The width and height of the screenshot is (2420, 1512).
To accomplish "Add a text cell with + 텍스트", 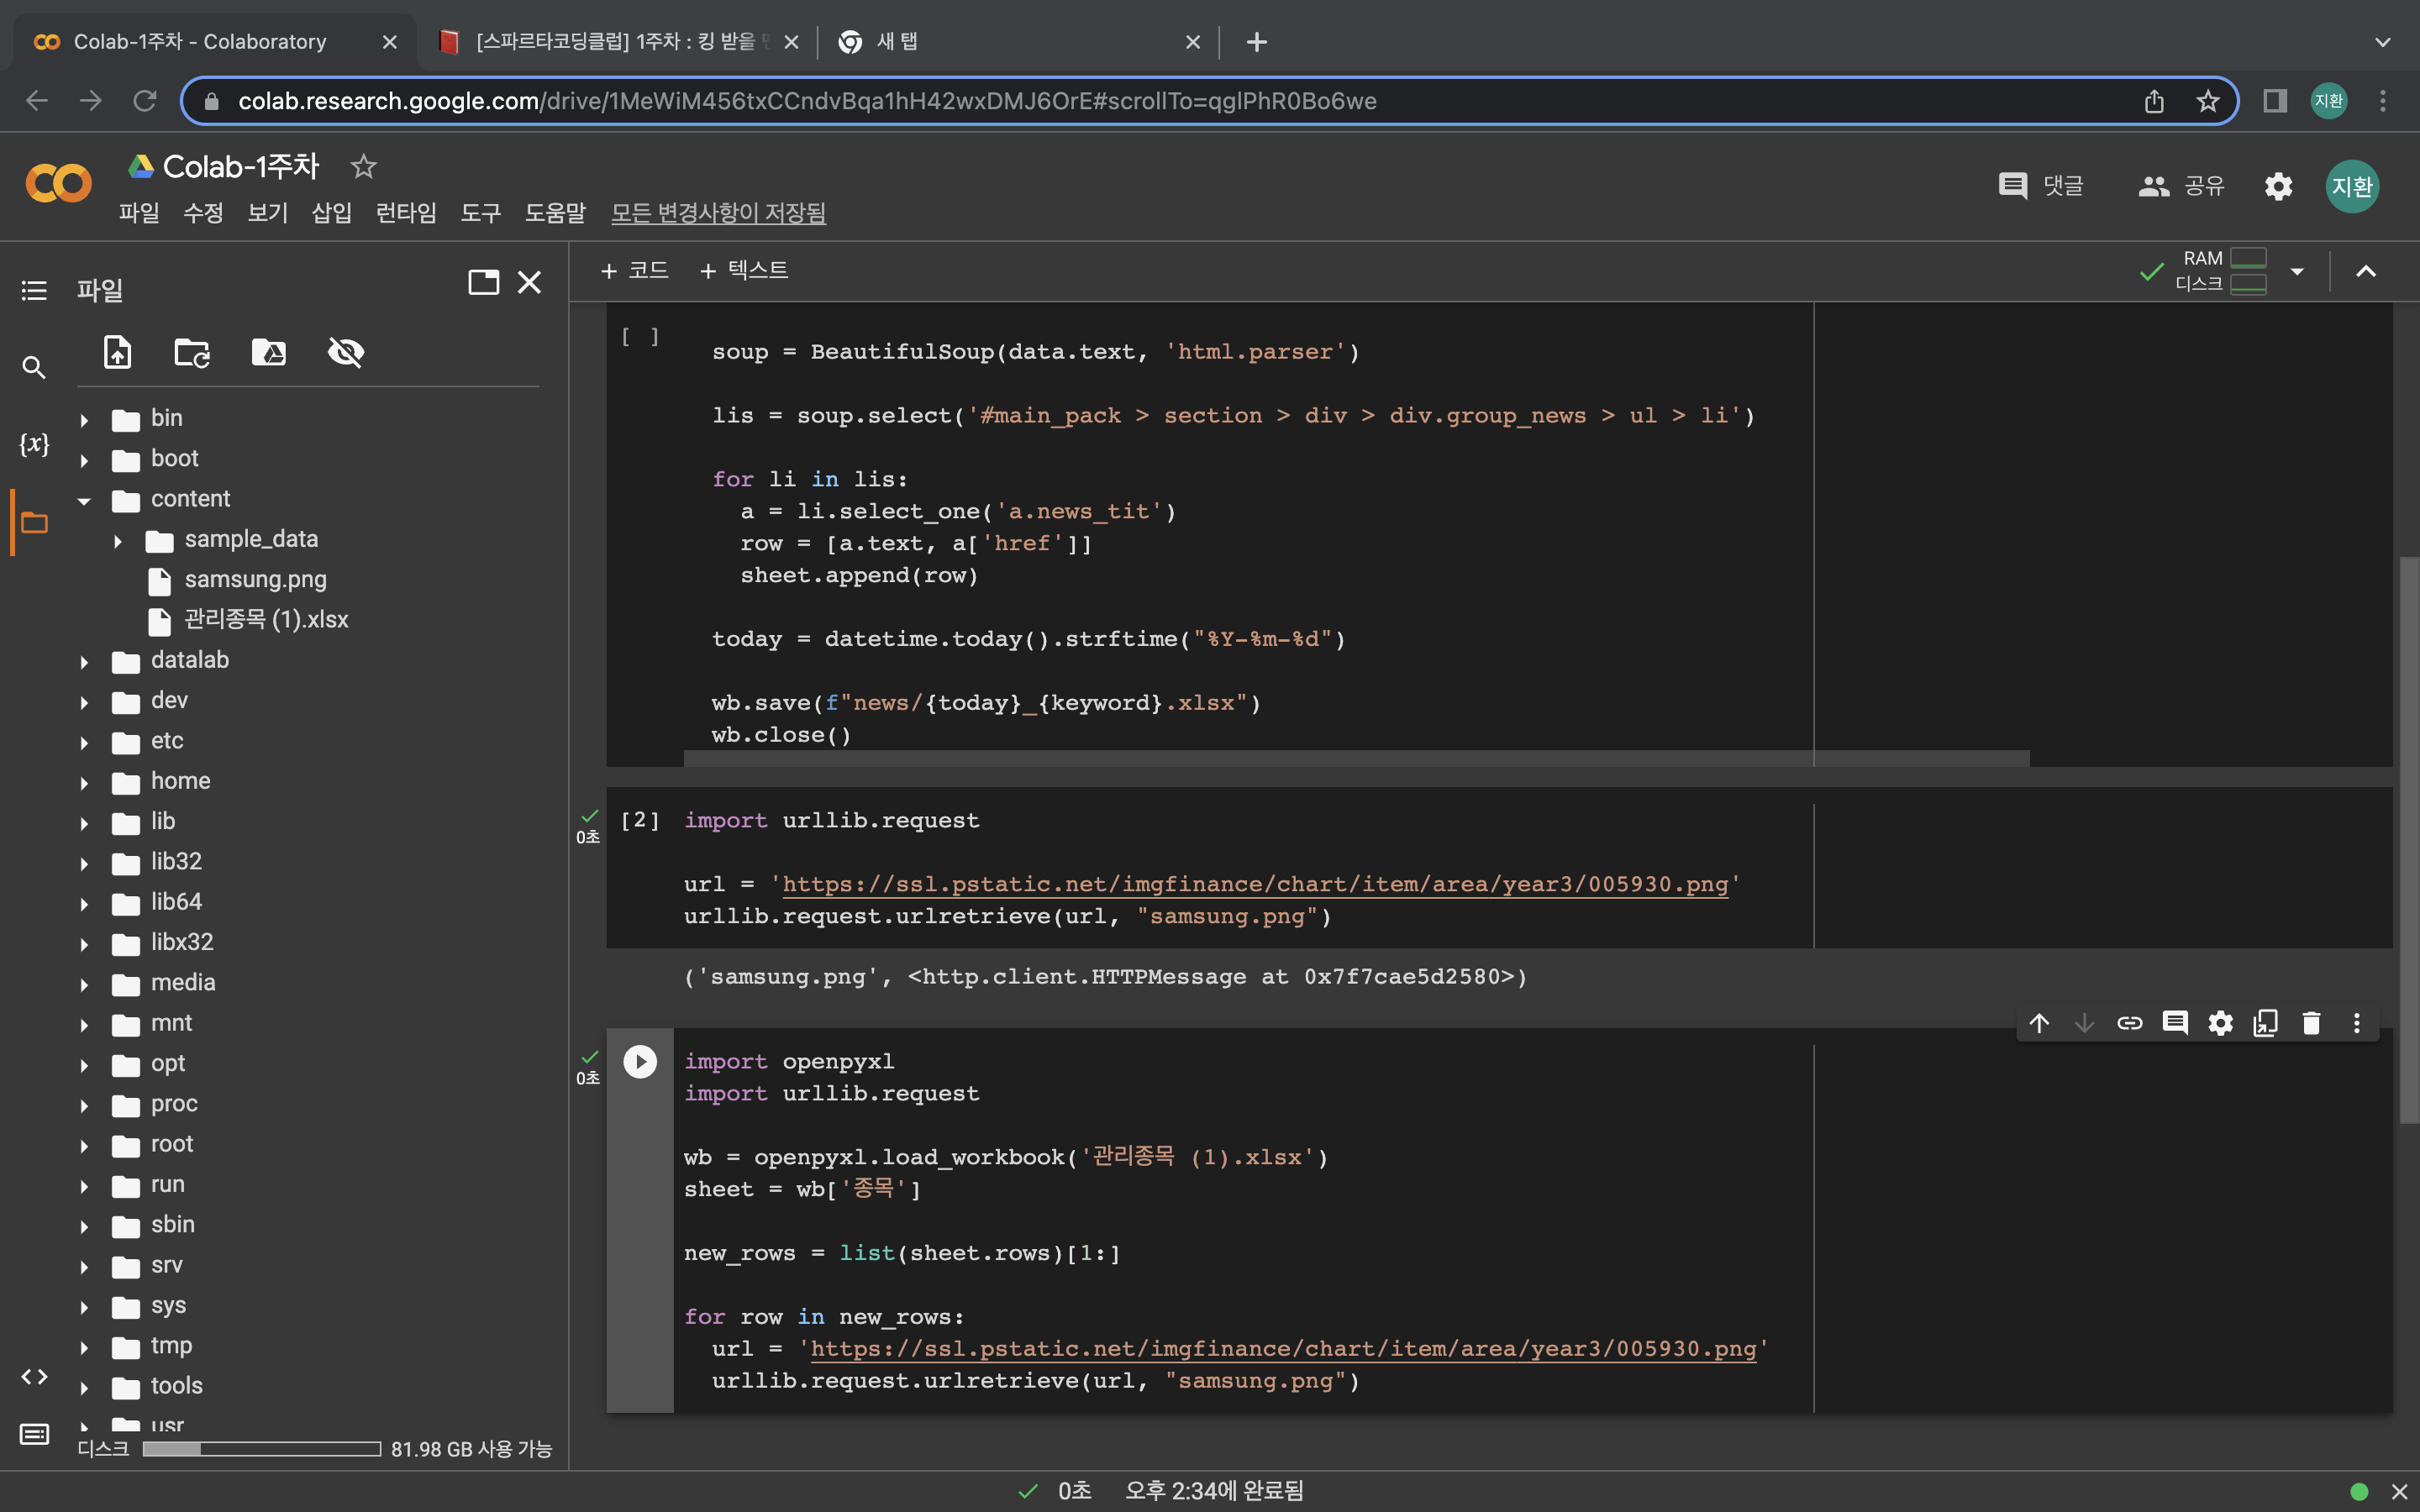I will (x=744, y=270).
